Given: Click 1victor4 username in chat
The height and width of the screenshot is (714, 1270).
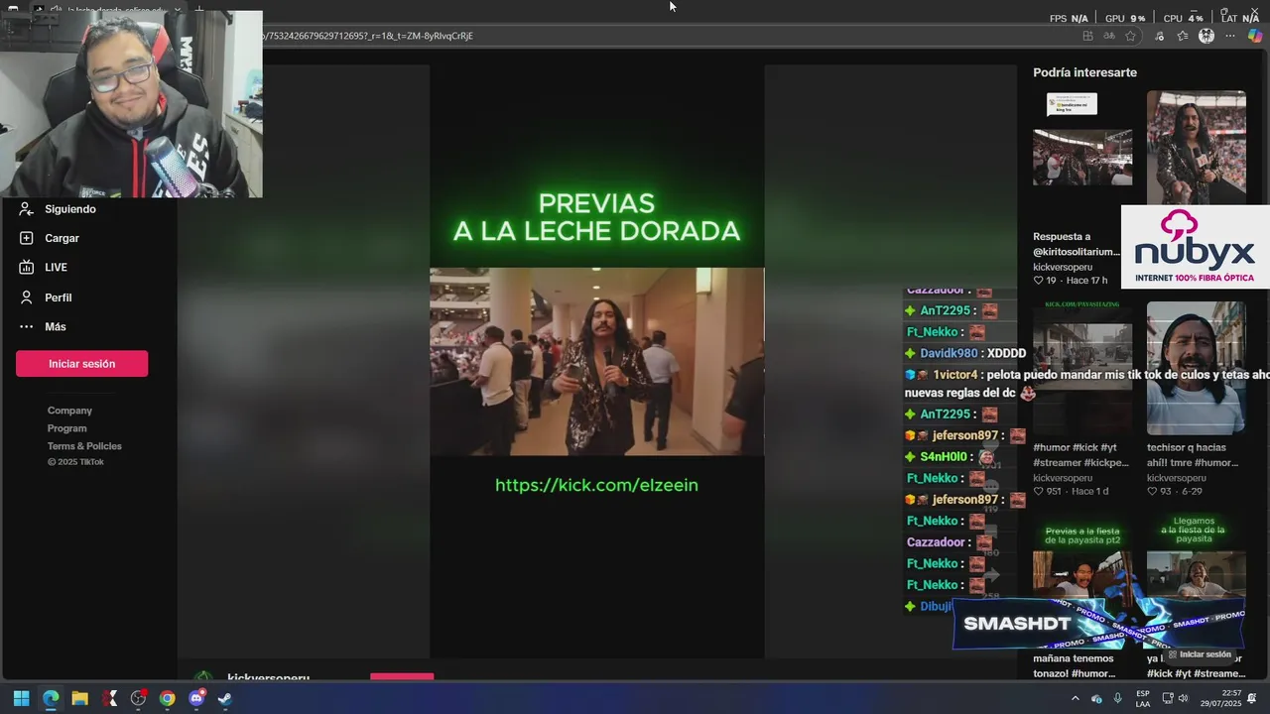Looking at the screenshot, I should tap(955, 375).
